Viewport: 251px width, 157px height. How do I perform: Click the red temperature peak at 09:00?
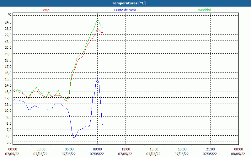click(98, 29)
